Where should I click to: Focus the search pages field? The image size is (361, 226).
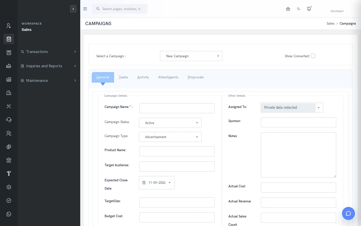[120, 9]
